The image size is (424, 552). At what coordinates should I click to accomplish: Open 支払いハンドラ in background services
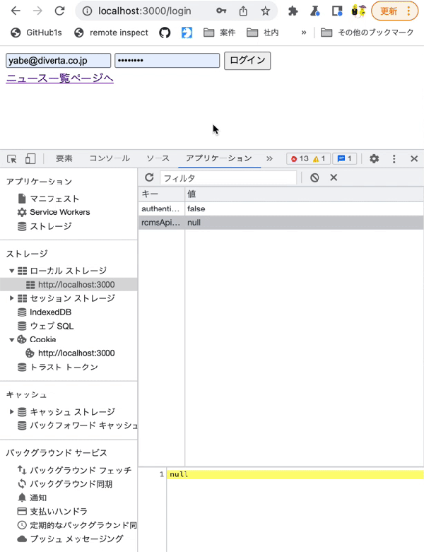click(x=52, y=511)
